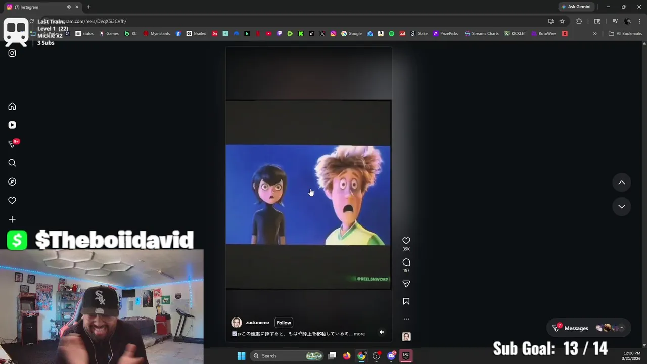Viewport: 647px width, 364px height.
Task: Click the Create plus icon
Action: pyautogui.click(x=12, y=219)
